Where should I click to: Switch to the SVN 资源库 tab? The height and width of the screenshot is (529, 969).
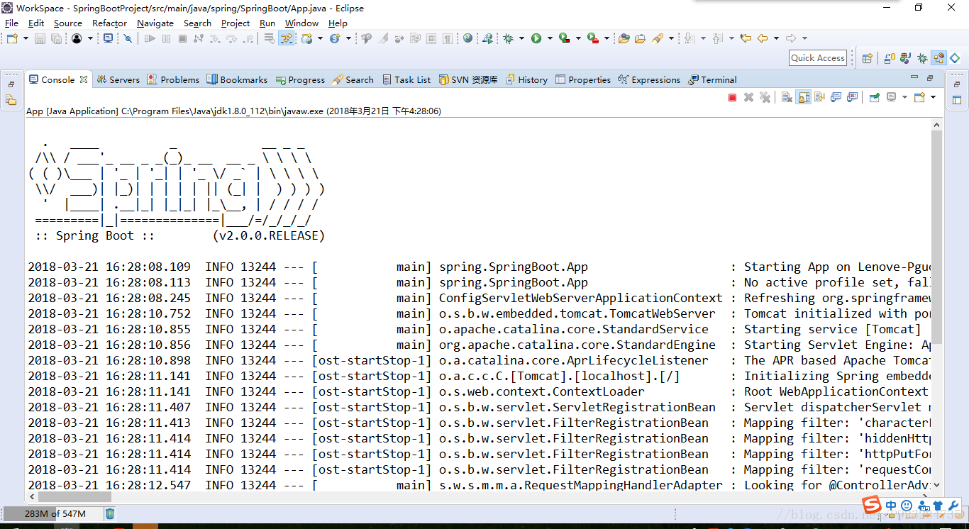tap(468, 79)
